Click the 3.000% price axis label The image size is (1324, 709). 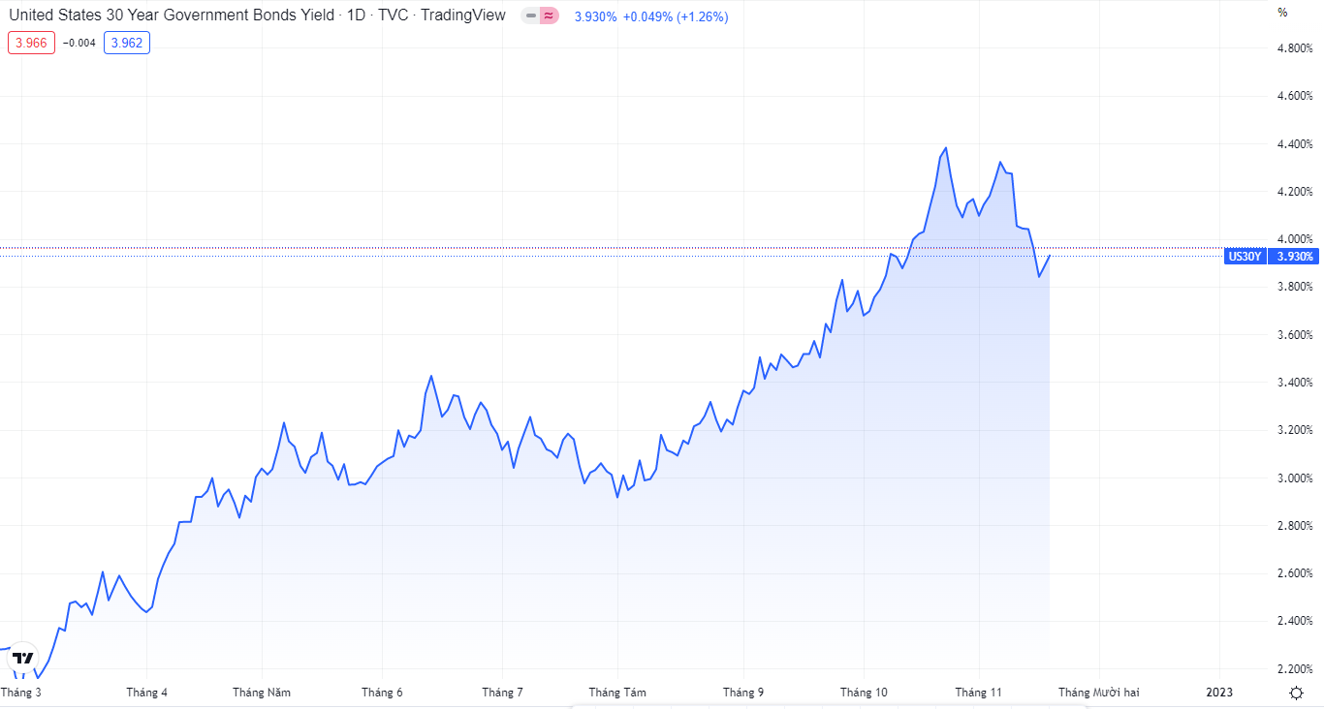pyautogui.click(x=1295, y=478)
